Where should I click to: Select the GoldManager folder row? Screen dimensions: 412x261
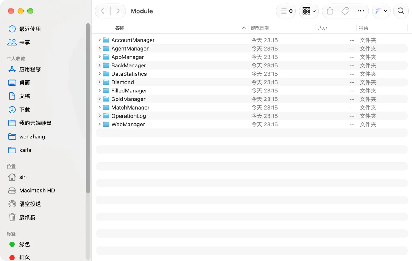[x=252, y=99]
